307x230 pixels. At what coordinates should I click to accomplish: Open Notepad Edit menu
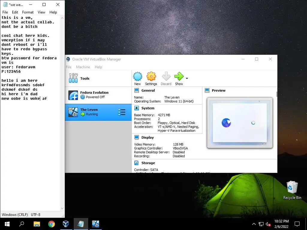pos(15,12)
